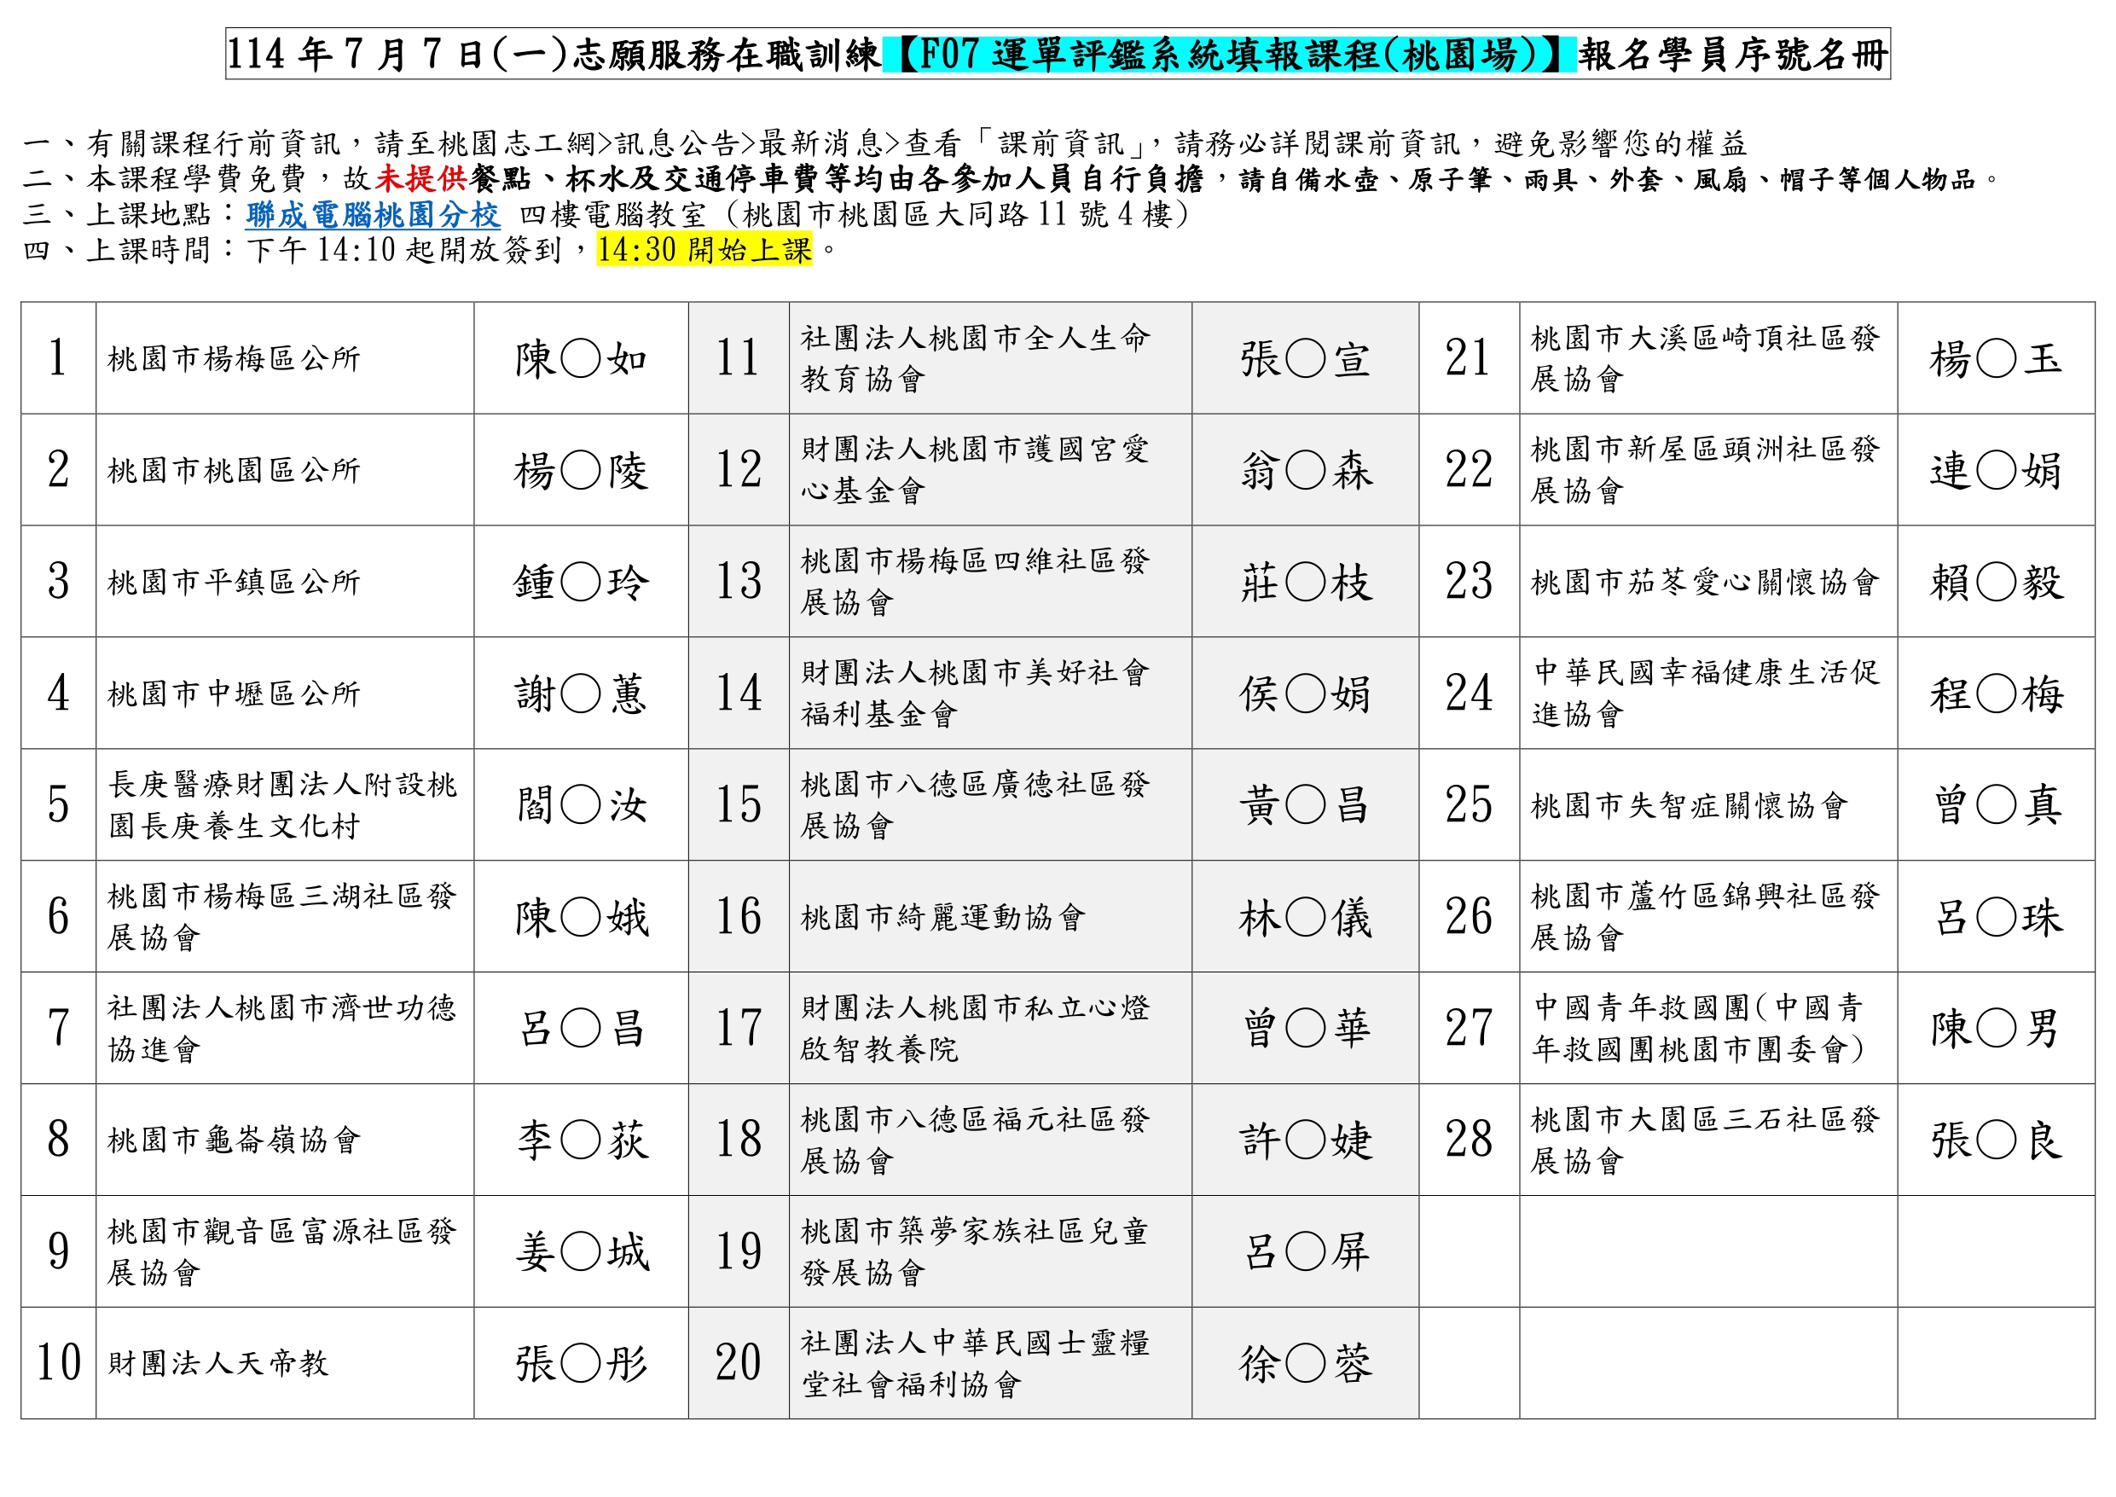
Task: Click name 李○荻 in row 8
Action: (x=582, y=1140)
